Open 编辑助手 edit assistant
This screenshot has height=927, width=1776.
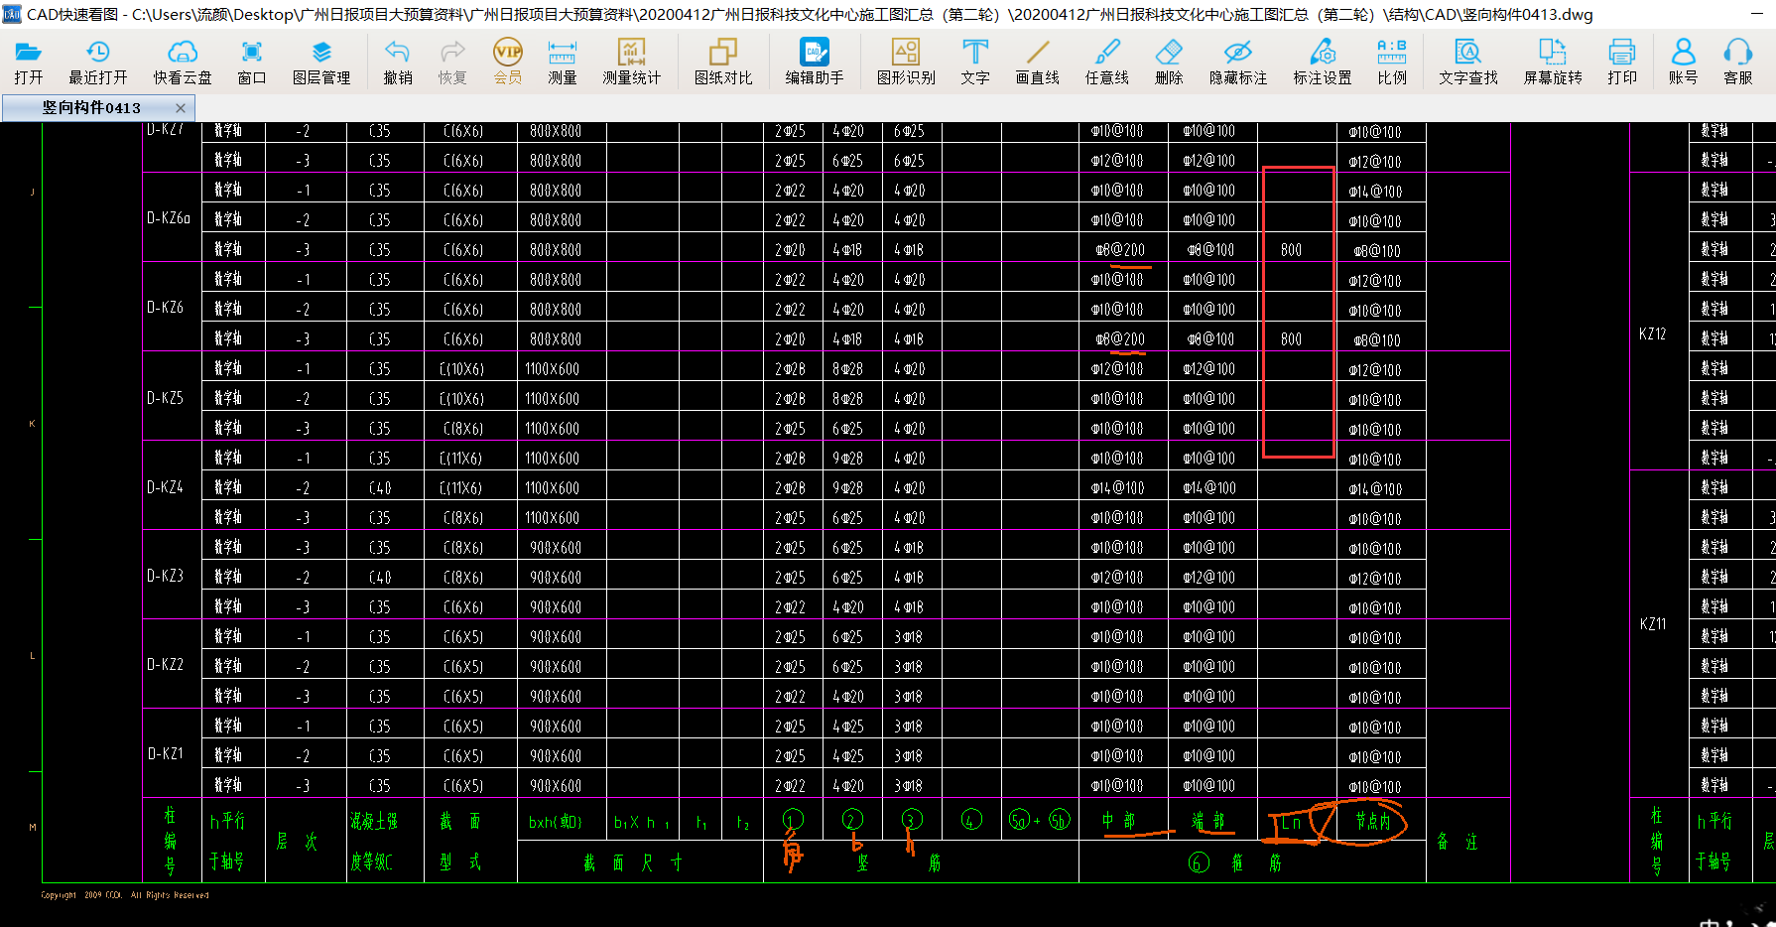(x=815, y=62)
